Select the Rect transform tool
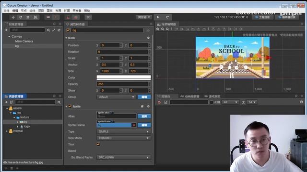The image size is (307, 172). pyautogui.click(x=35, y=17)
